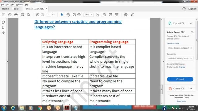This screenshot has height=111, width=198.
Task: Click the blue Convert button
Action: click(180, 79)
